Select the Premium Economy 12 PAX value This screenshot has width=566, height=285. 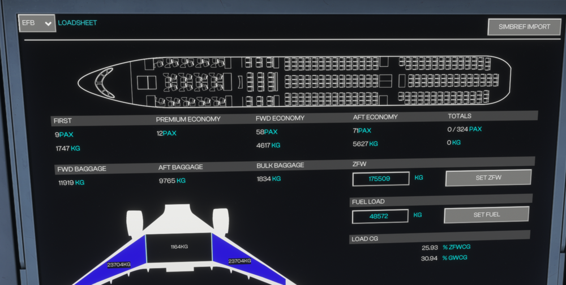(x=166, y=133)
